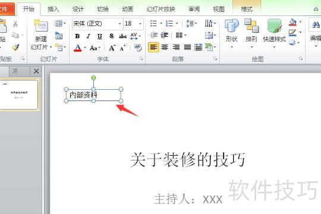
Task: Click the Shape Fill paint bucket
Action: 292,22
